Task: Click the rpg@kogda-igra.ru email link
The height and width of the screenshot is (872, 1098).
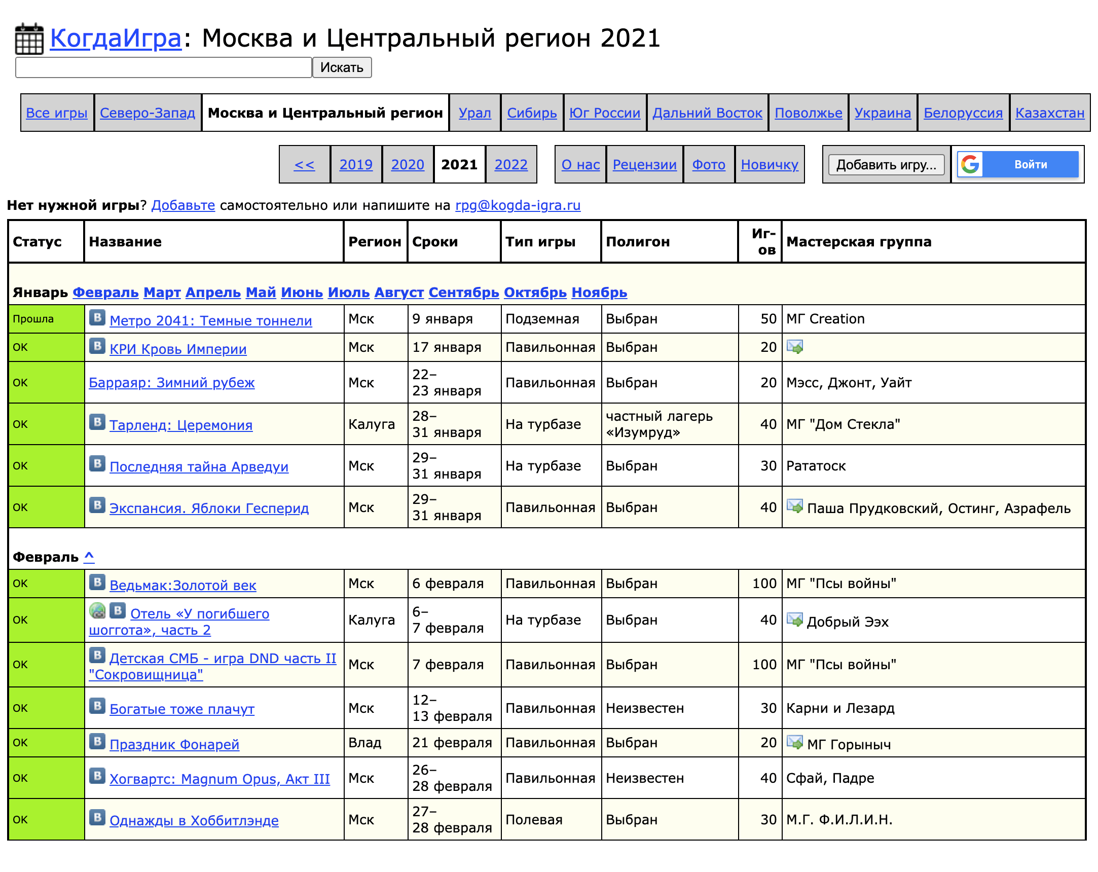Action: (518, 205)
